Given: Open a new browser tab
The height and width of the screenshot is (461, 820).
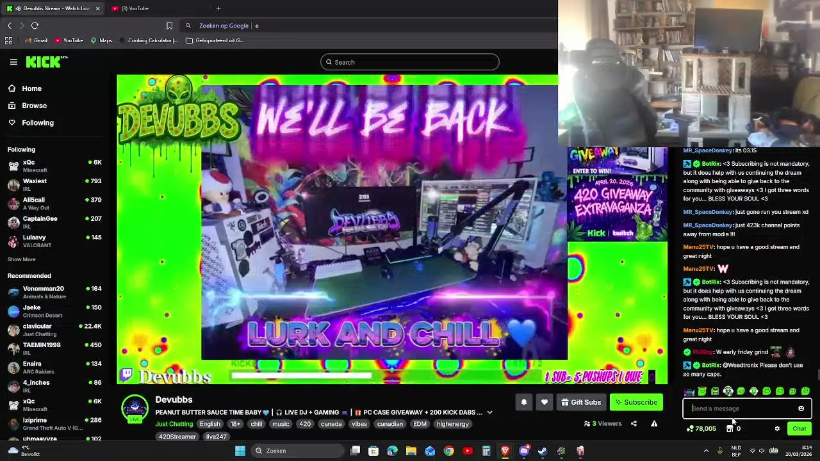Looking at the screenshot, I should [218, 8].
